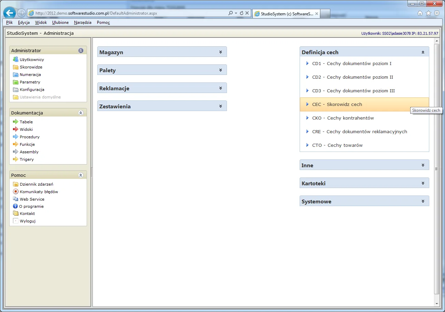Click the Użytkownicy users icon

(15, 59)
